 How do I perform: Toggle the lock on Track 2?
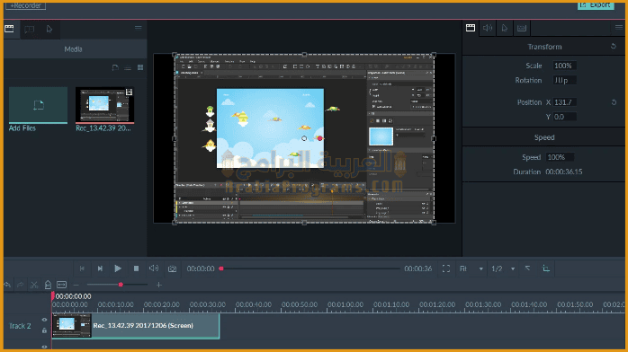pyautogui.click(x=44, y=330)
